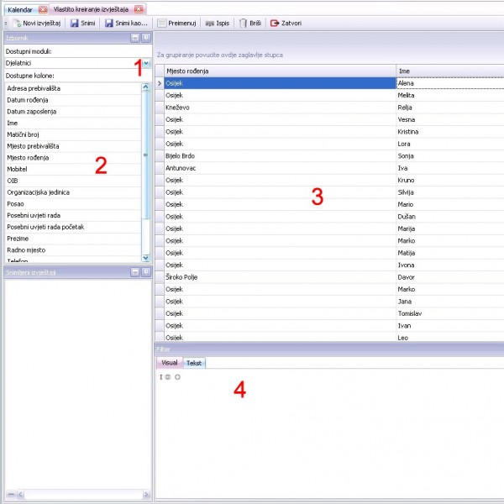Switch filter to the Visual tab
The image size is (504, 504).
(x=170, y=363)
